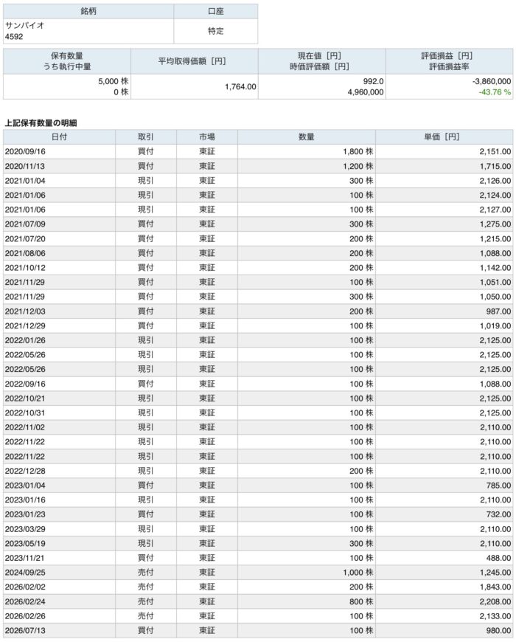Click date 2021/12/03
The image size is (516, 642).
click(x=25, y=311)
